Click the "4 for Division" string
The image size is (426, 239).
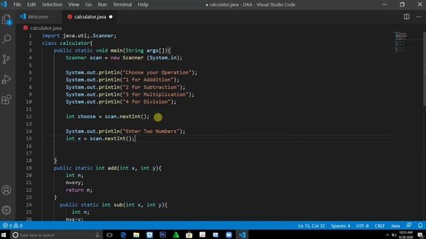point(146,102)
